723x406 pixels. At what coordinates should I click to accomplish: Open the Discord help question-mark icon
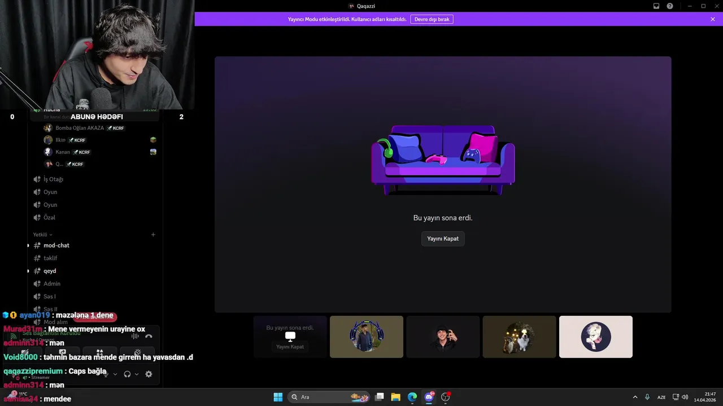(x=670, y=6)
